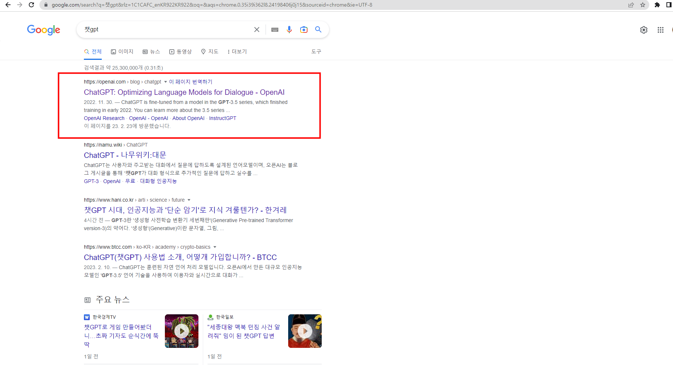Open the Chrome extensions puzzle icon
Image resolution: width=673 pixels, height=365 pixels.
pos(657,5)
